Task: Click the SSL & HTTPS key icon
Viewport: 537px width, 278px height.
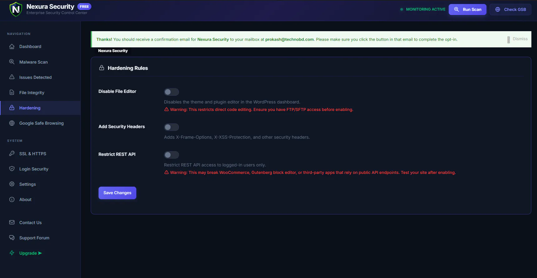Action: click(x=12, y=153)
